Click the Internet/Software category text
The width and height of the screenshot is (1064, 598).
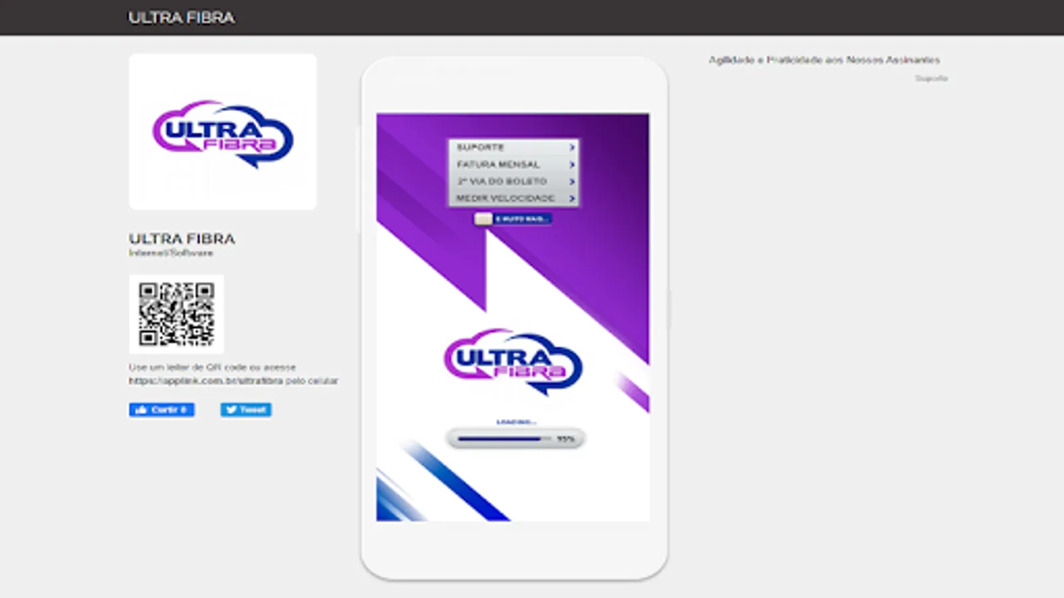(171, 253)
